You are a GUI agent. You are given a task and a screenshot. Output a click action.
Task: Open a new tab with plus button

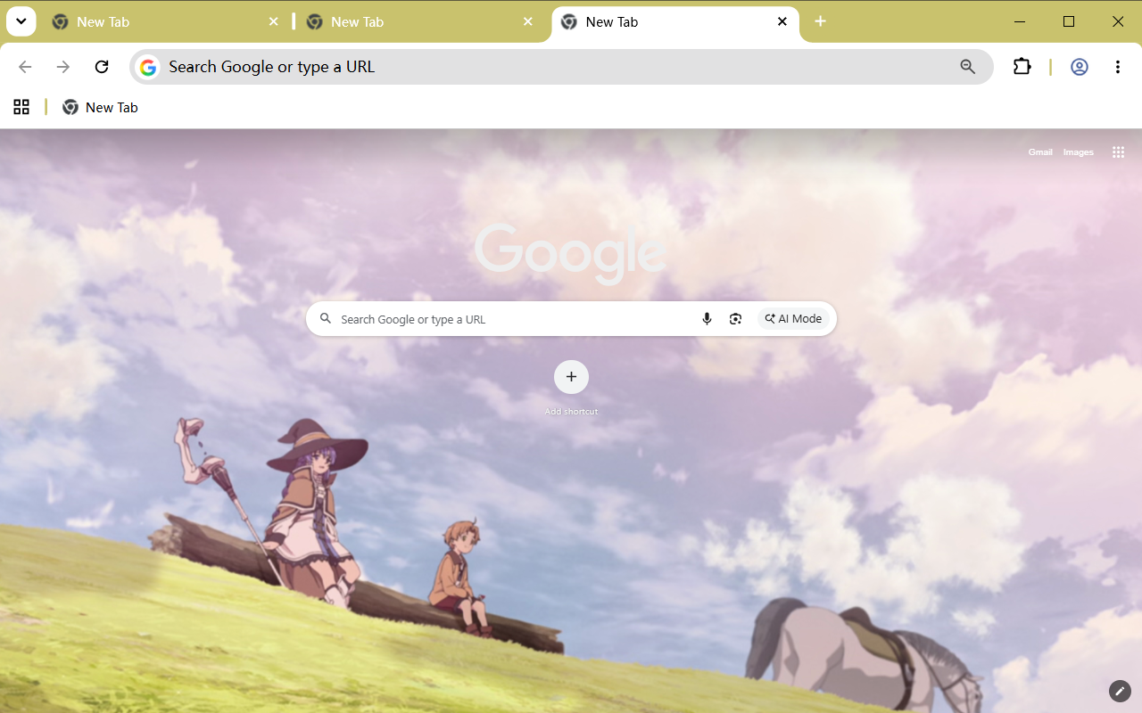tap(821, 21)
